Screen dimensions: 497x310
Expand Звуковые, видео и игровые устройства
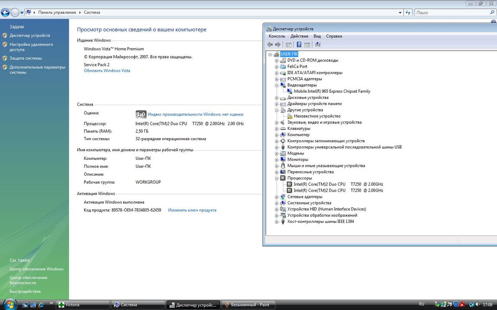tap(277, 122)
